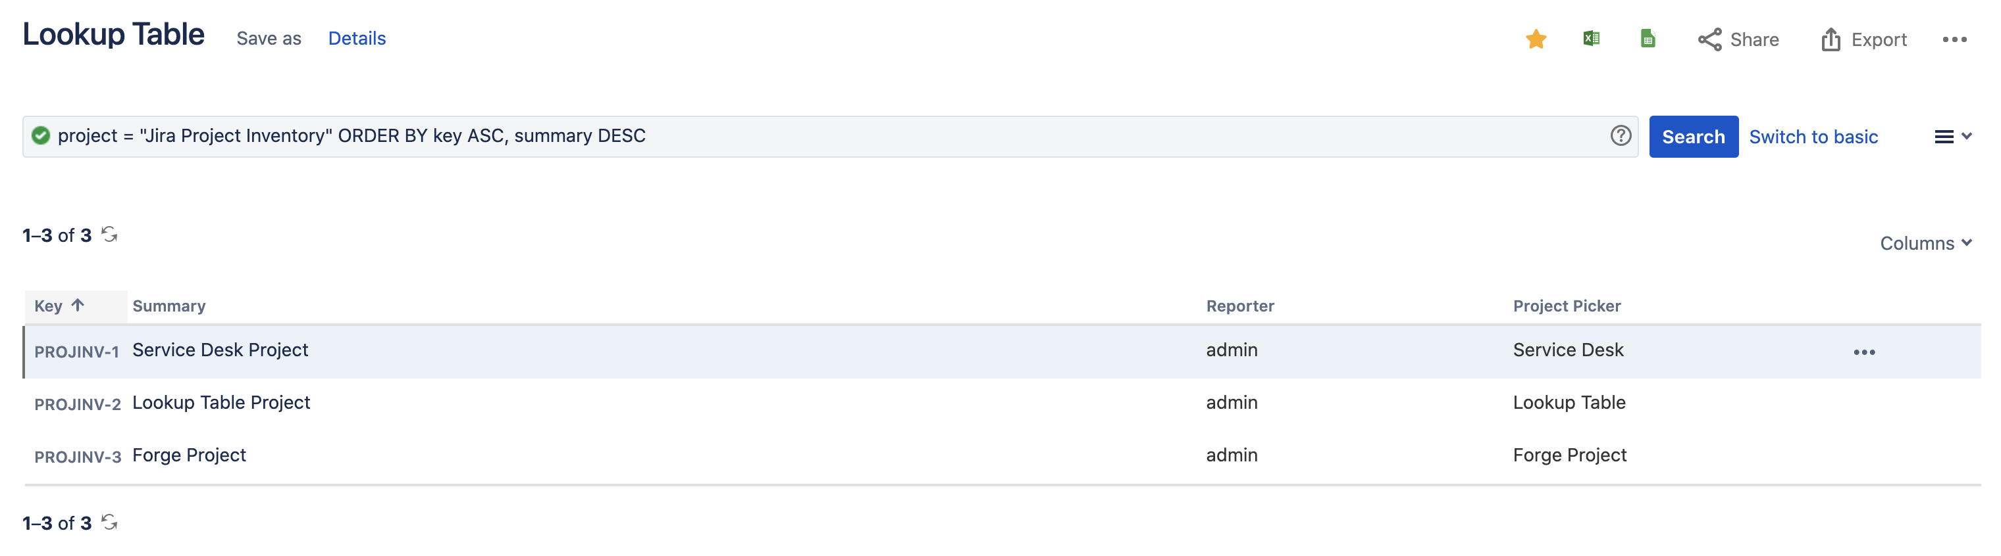Switch to basic search mode
The height and width of the screenshot is (556, 2001).
[x=1813, y=137]
